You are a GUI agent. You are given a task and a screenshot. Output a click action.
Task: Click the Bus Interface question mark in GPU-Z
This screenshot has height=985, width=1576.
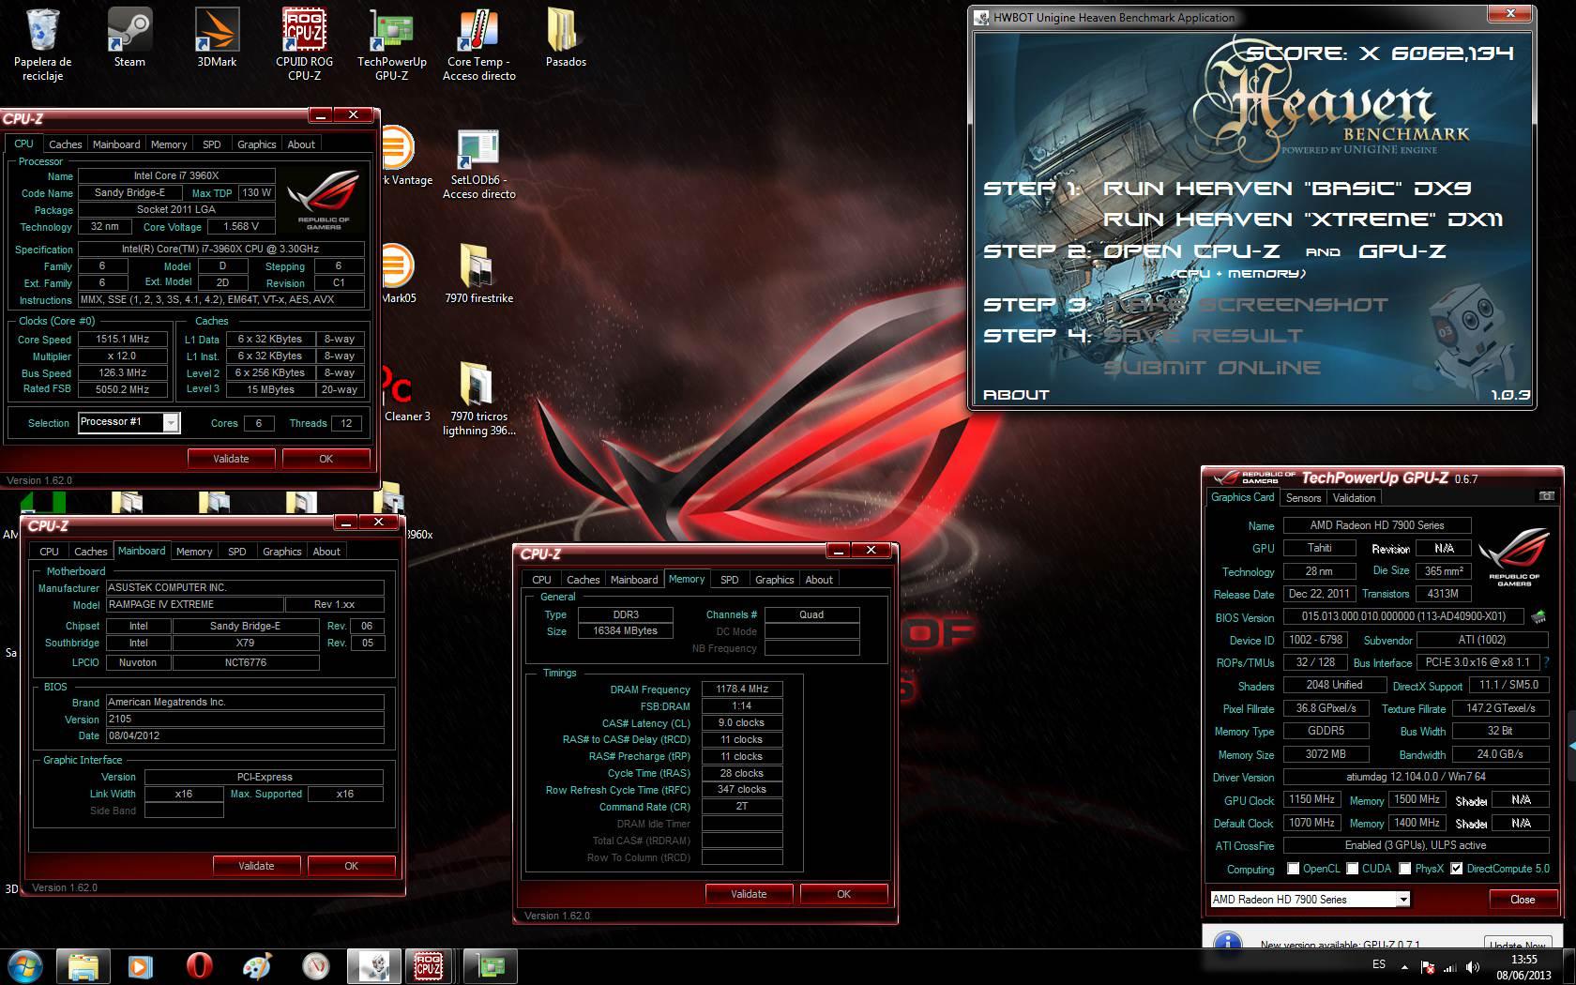click(1546, 662)
